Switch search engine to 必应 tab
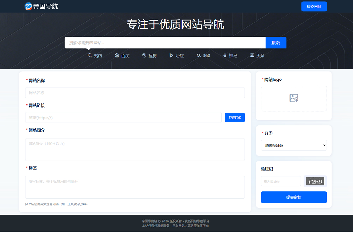This screenshot has height=241, width=353. [176, 55]
